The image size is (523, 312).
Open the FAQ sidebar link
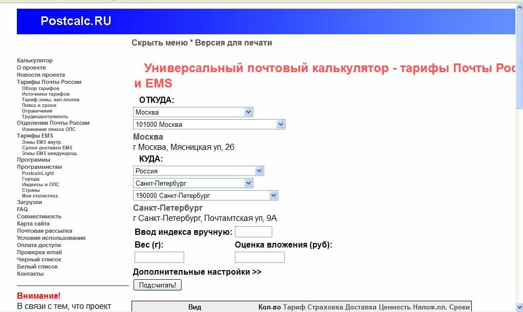pos(23,209)
